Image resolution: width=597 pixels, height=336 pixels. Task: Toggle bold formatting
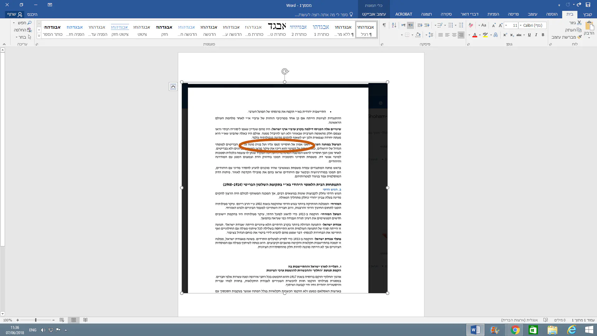click(543, 35)
